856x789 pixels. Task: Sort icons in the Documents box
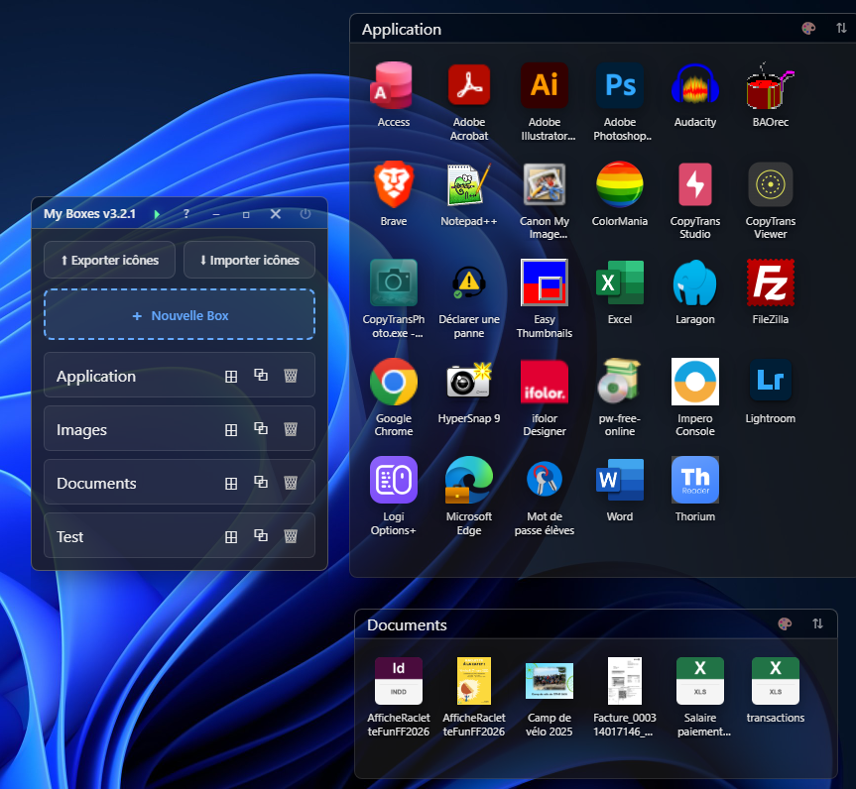click(817, 623)
